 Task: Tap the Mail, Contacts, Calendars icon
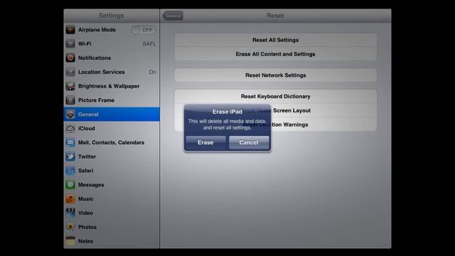tap(70, 142)
